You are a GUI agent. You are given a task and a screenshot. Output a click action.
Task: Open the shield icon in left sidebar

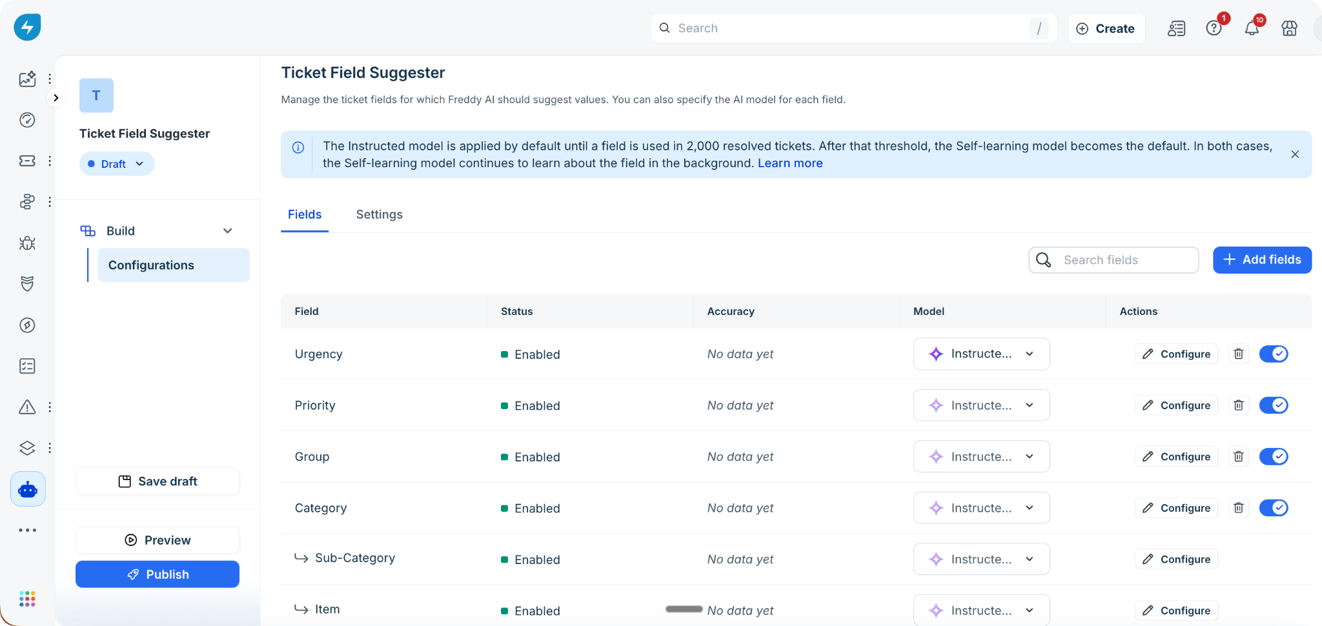tap(27, 284)
